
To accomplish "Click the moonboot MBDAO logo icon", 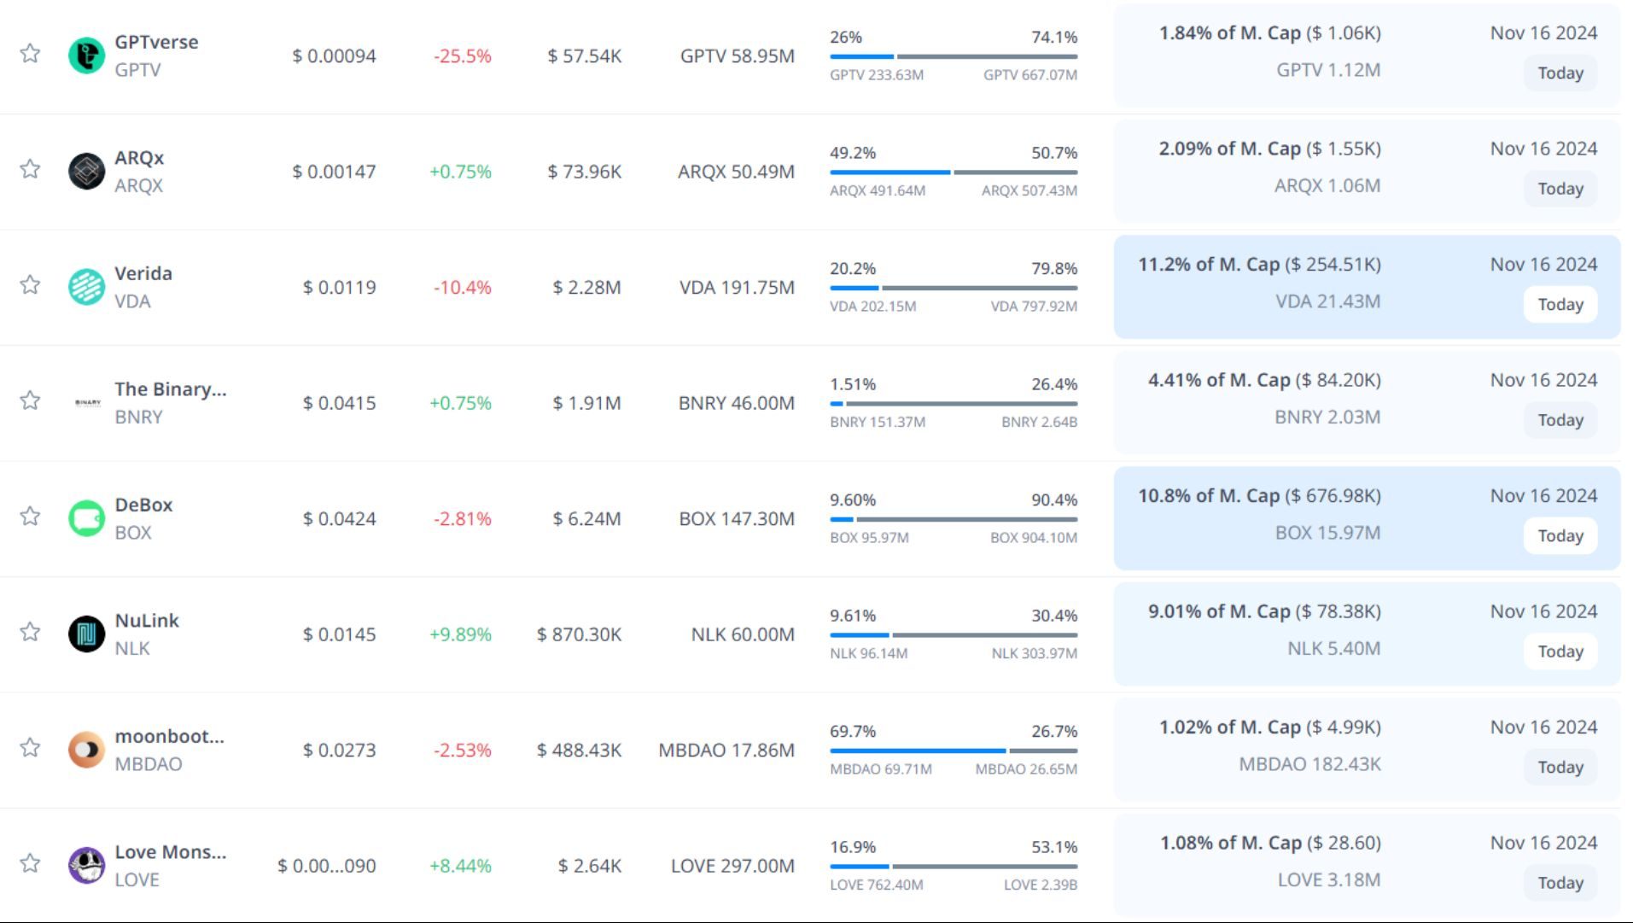I will 86,751.
